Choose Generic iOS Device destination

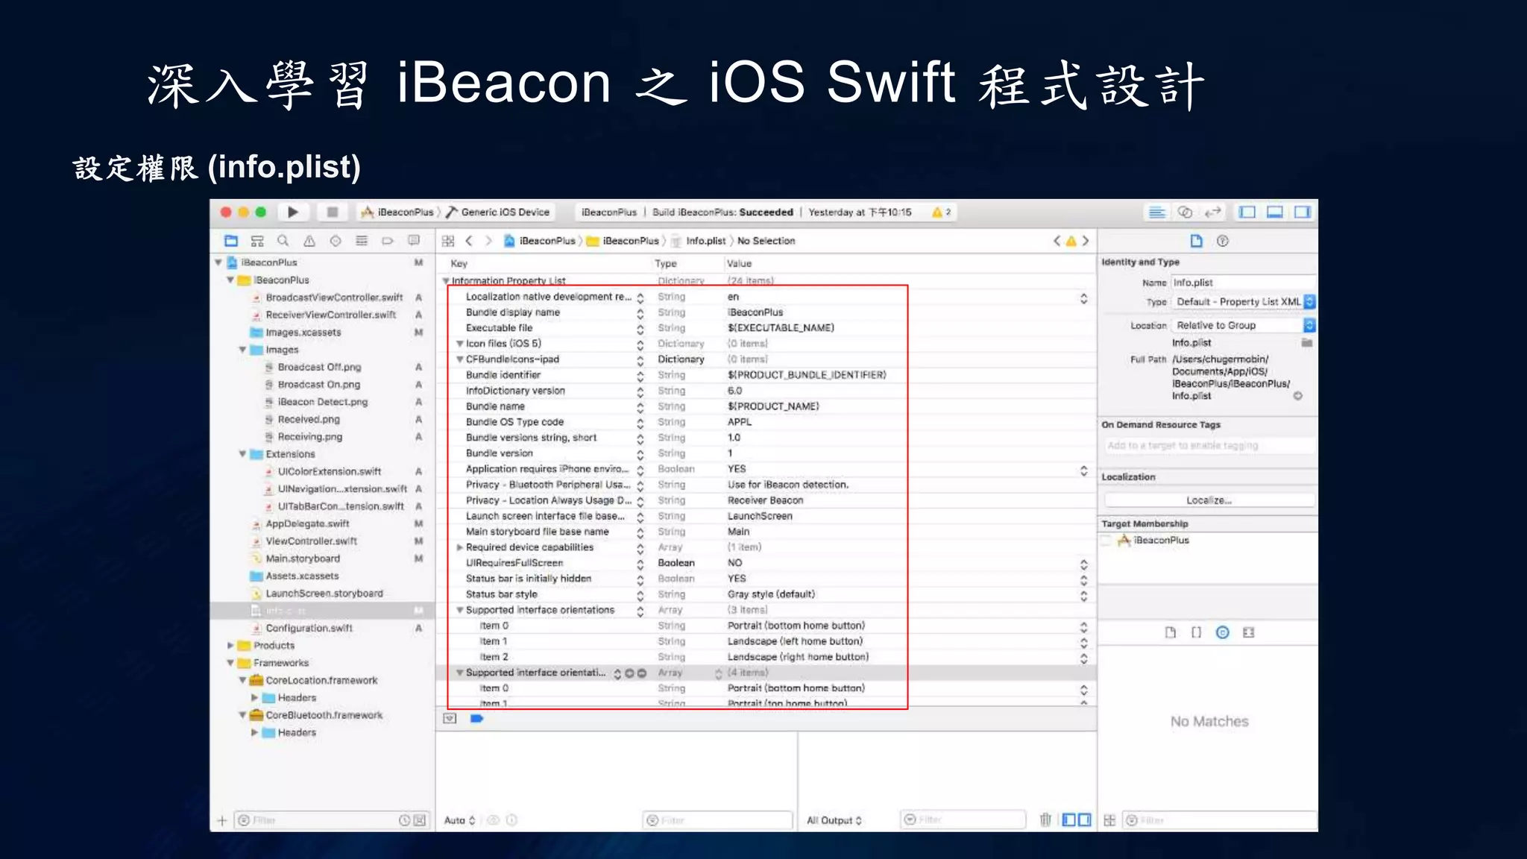498,213
